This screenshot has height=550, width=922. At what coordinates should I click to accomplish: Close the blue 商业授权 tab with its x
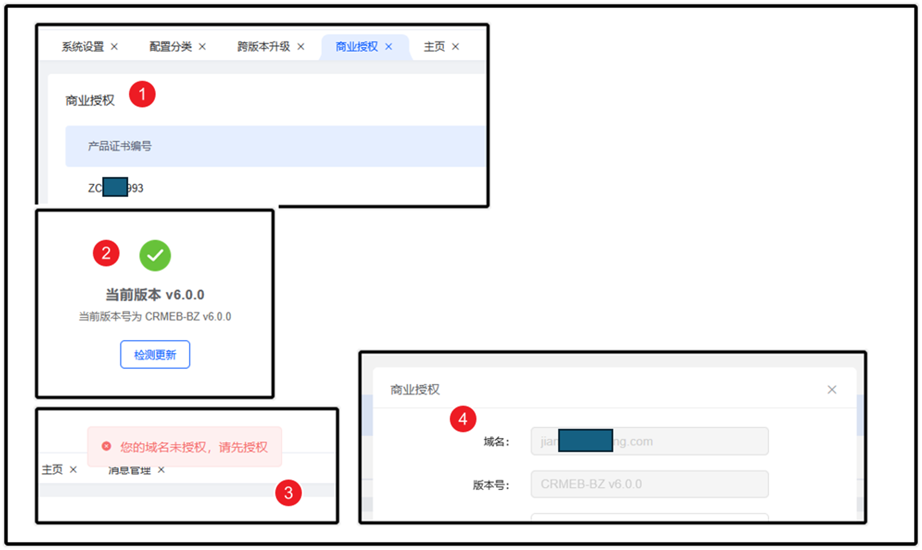pos(389,47)
